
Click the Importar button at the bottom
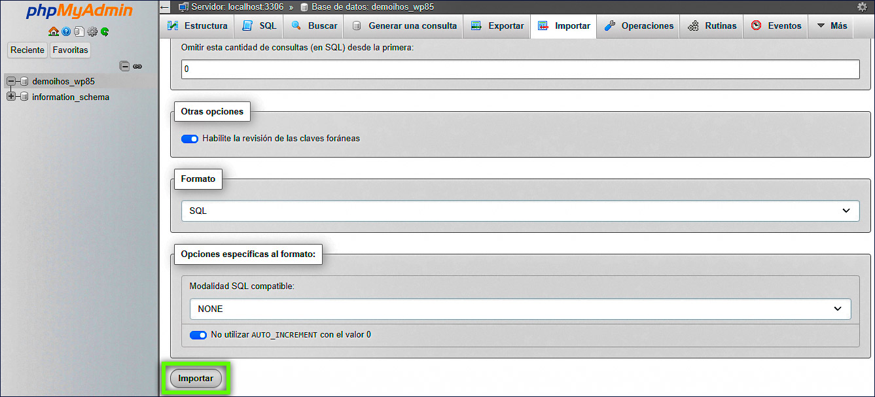[197, 378]
